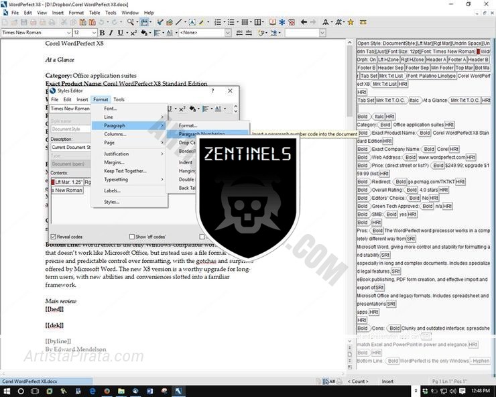
Task: Click the yellow star icon in toolbar
Action: [351, 22]
